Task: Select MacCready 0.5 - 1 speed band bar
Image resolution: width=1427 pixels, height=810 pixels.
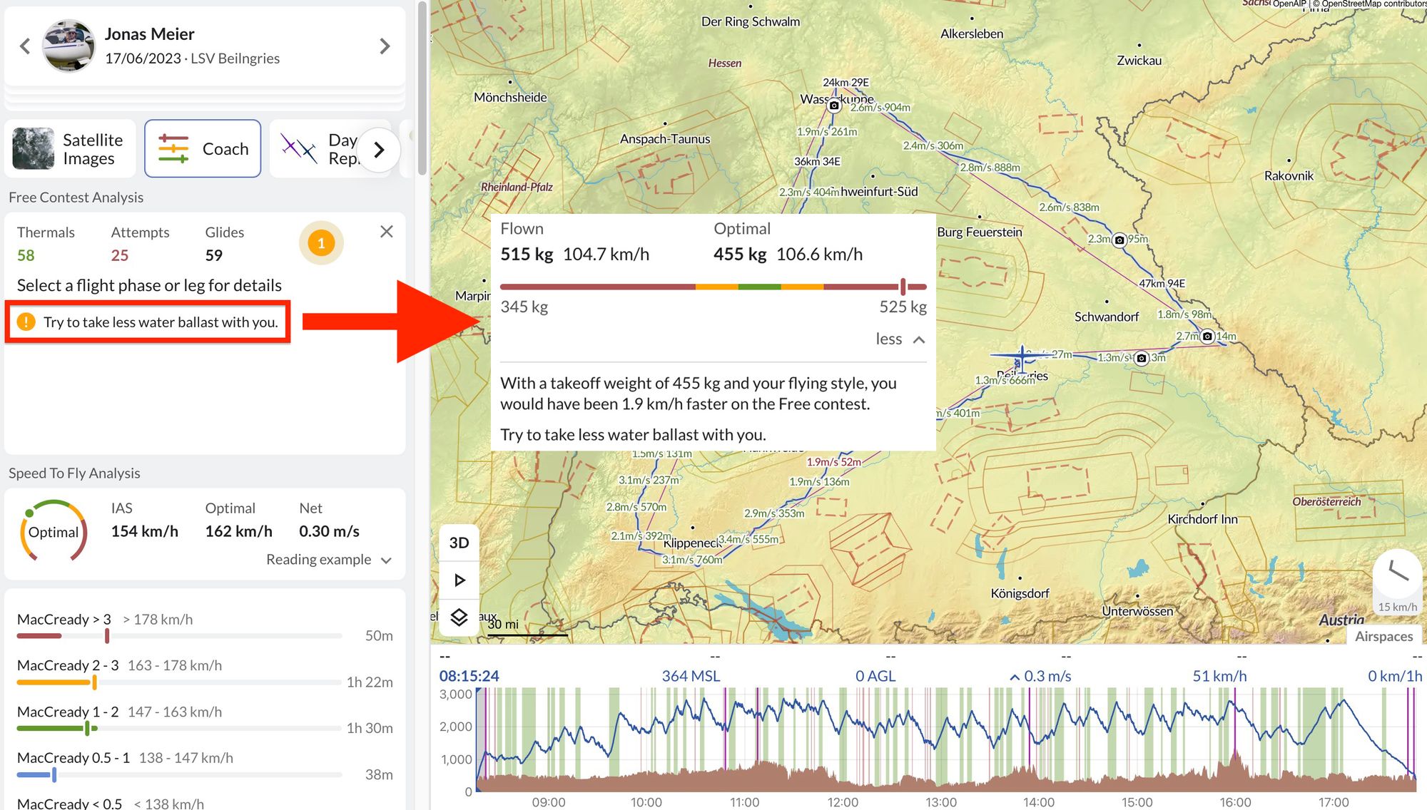Action: tap(180, 774)
